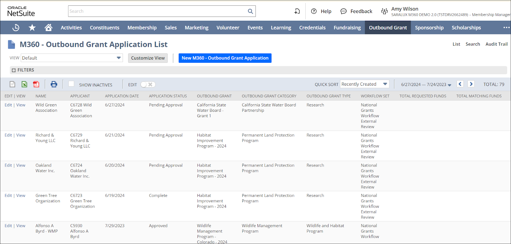The width and height of the screenshot is (511, 244).
Task: Expand the date range selector
Action: click(426, 84)
